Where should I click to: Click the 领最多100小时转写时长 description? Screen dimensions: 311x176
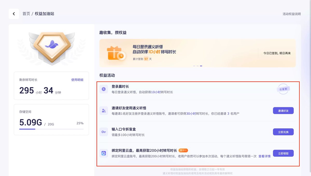[128, 135]
